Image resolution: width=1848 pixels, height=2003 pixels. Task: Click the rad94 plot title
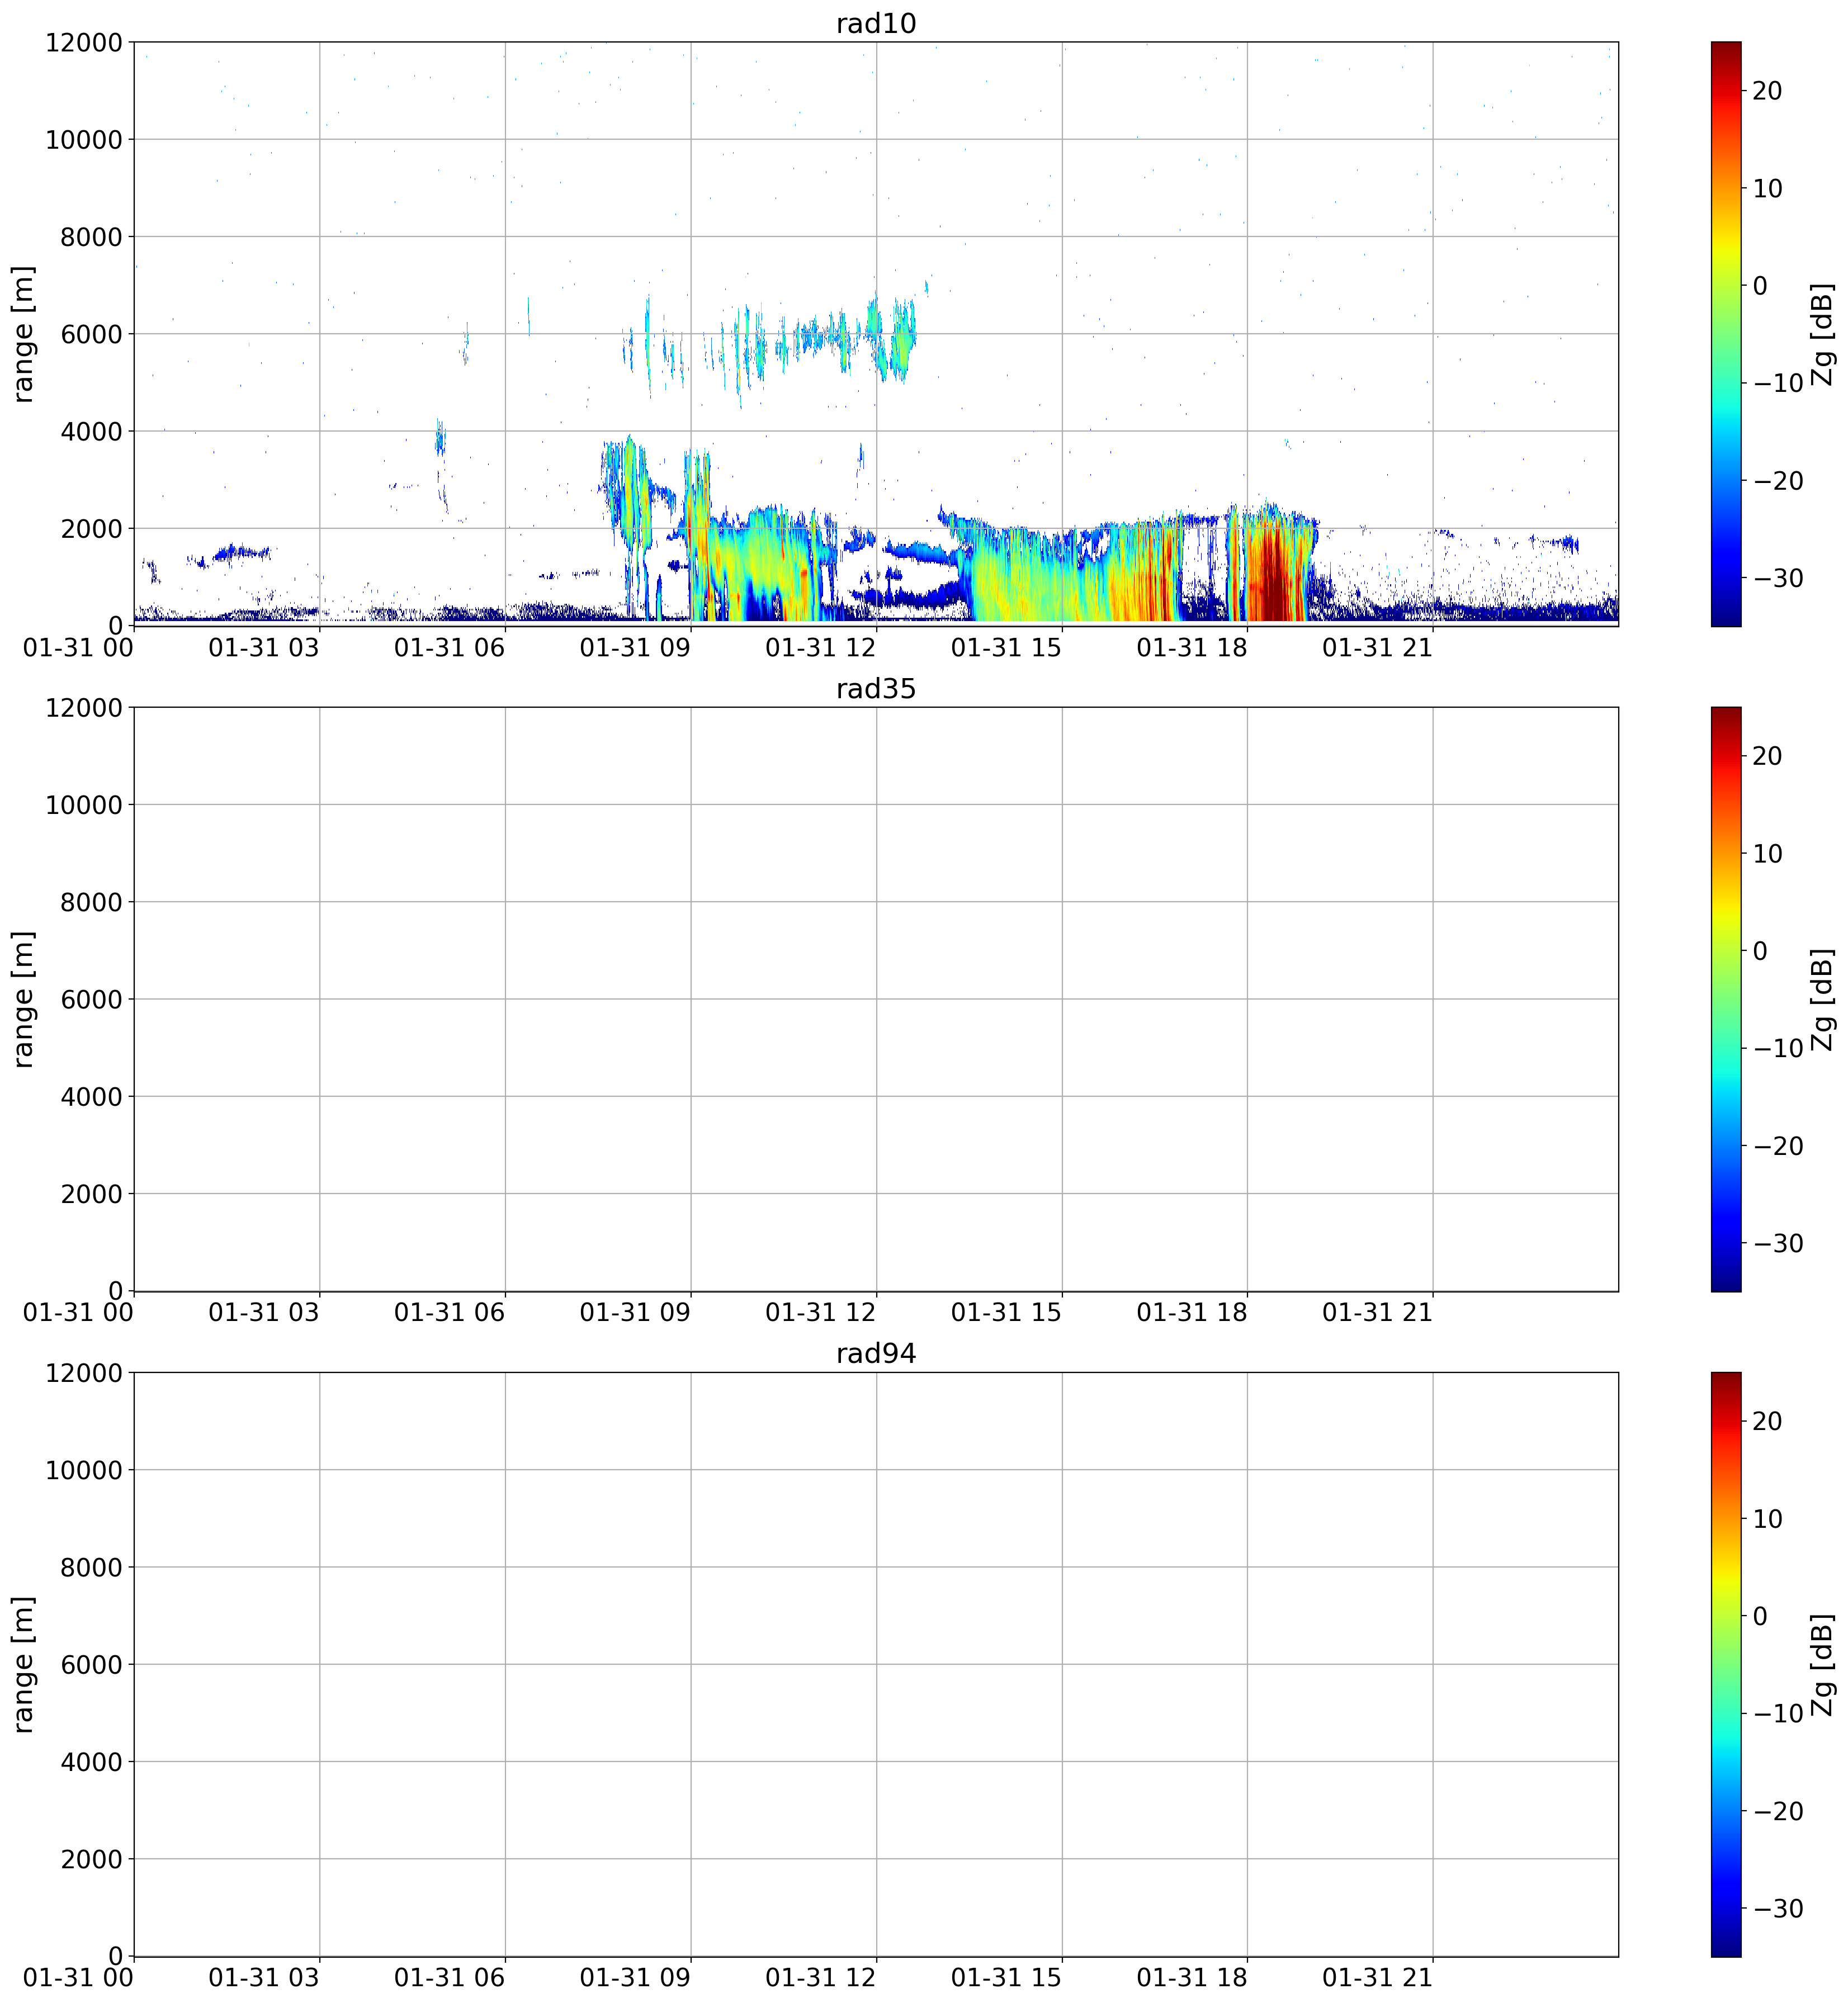point(876,1354)
